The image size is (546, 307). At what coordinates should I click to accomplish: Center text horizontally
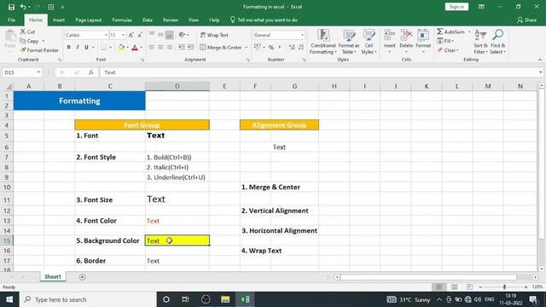tap(160, 48)
